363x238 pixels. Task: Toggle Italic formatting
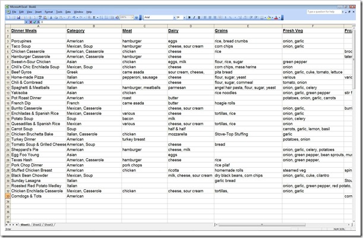[x=194, y=17]
